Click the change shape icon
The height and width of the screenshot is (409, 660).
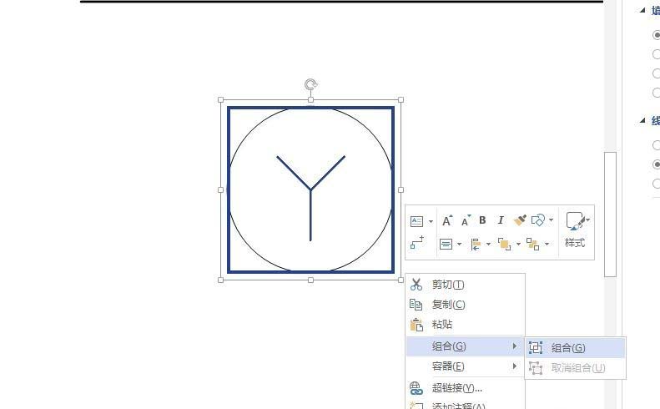pos(538,220)
